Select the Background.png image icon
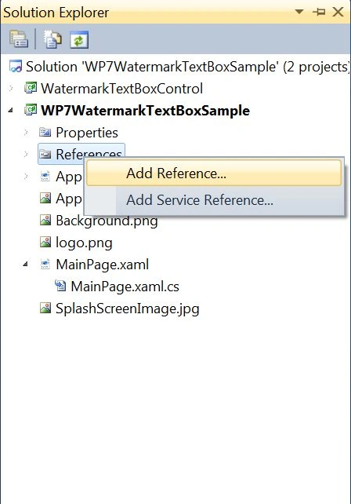 [x=45, y=220]
